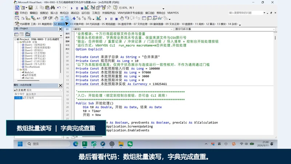Toggle Design Mode icon in top toolbar
The width and height of the screenshot is (291, 164).
(x=87, y=8)
